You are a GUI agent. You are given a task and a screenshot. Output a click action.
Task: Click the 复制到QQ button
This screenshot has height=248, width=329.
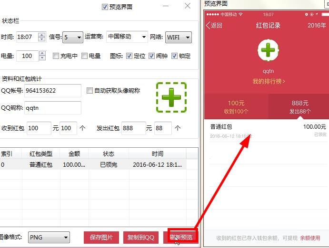[x=141, y=238]
